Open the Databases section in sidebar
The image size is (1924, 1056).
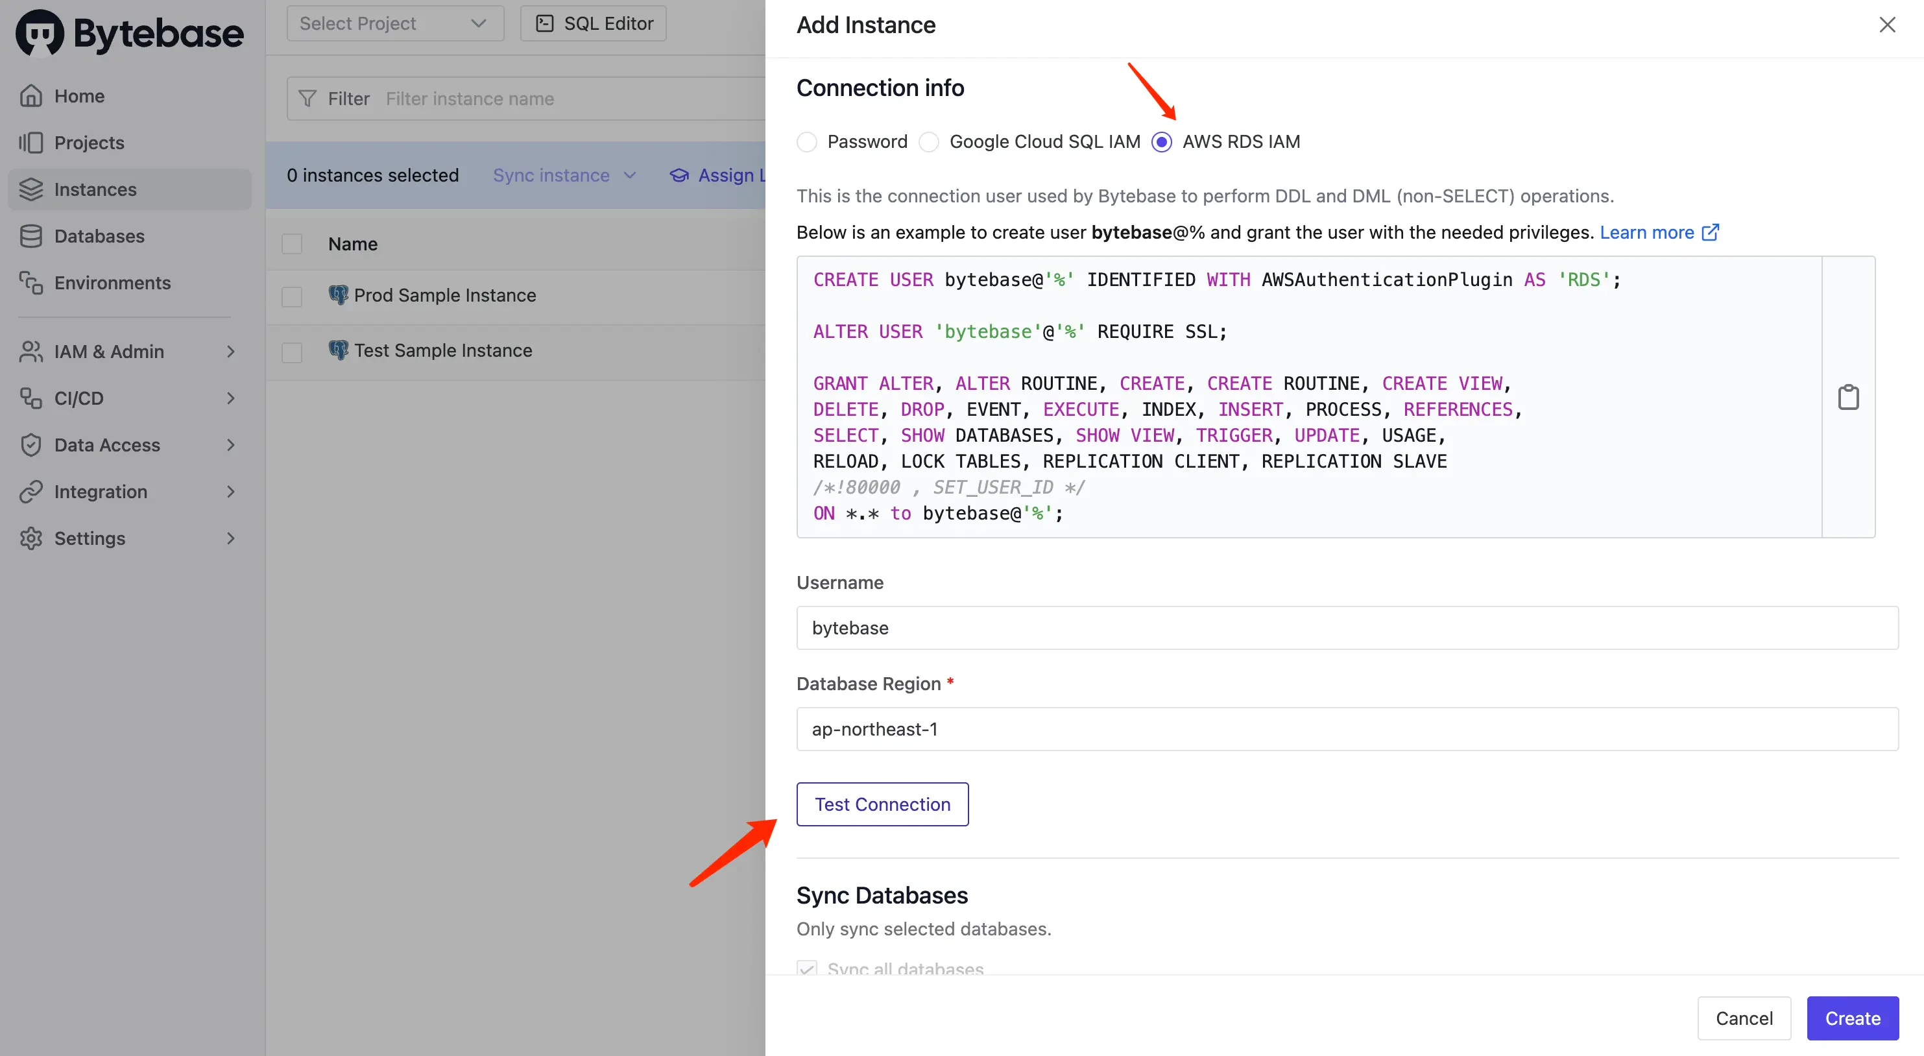click(98, 236)
